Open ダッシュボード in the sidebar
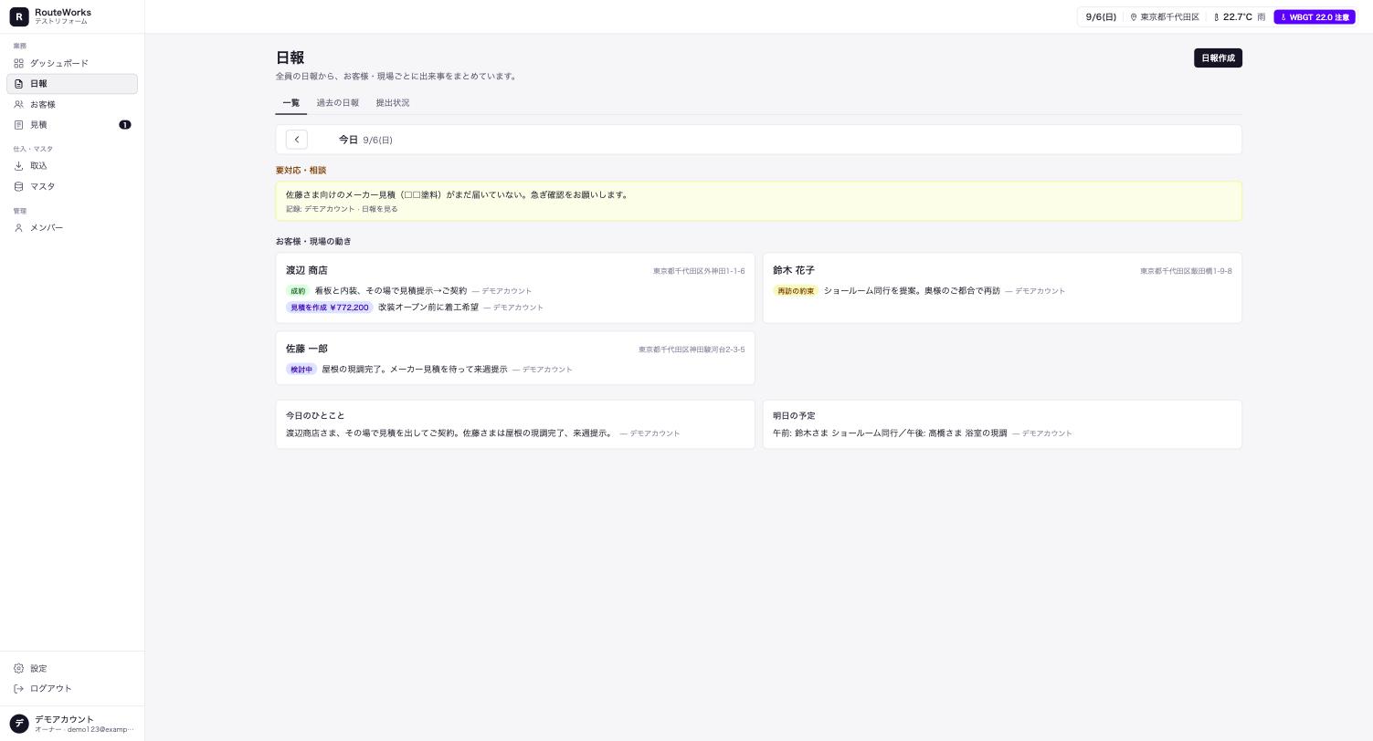Image resolution: width=1373 pixels, height=741 pixels. click(x=72, y=63)
